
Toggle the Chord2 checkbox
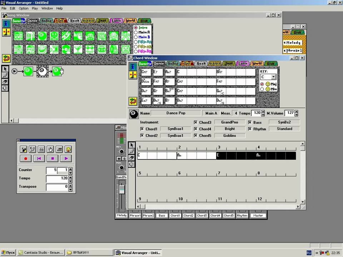[x=142, y=136]
